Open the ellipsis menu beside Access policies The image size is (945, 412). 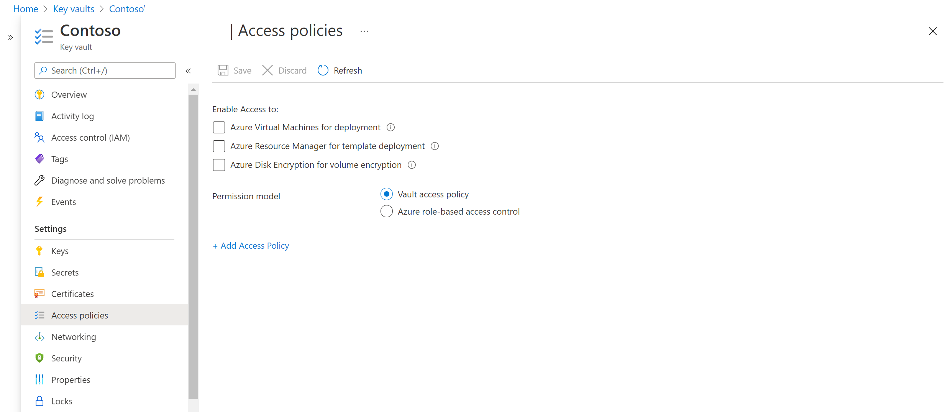click(x=364, y=31)
